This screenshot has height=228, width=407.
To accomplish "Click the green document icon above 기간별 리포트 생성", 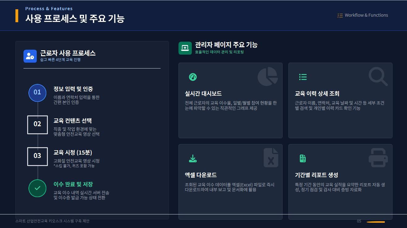I will pos(303,159).
